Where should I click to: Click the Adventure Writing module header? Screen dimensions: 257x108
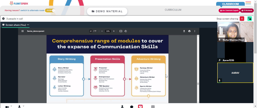149,59
